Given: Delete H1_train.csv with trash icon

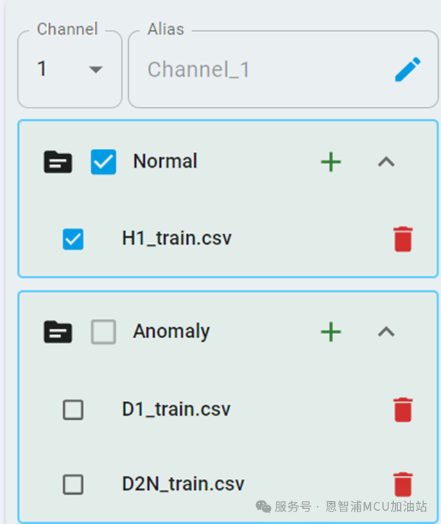Looking at the screenshot, I should [403, 239].
